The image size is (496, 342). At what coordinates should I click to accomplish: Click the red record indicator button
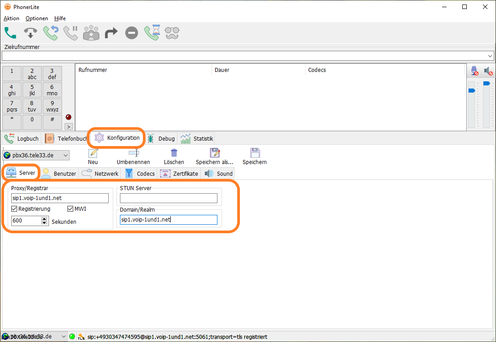click(68, 117)
